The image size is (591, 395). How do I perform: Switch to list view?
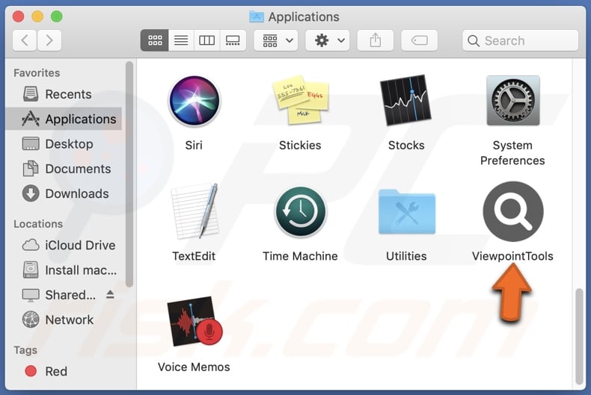(181, 40)
